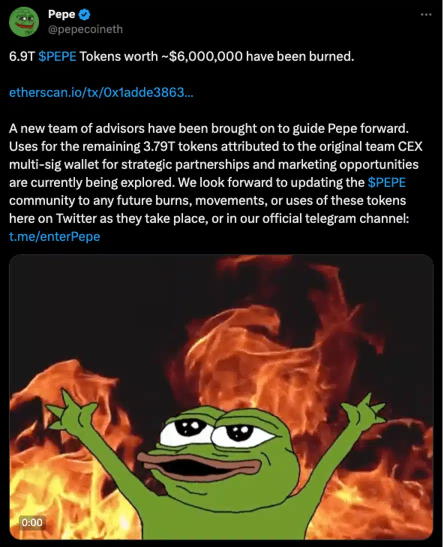Open the Pepe profile avatar

pos(23,21)
